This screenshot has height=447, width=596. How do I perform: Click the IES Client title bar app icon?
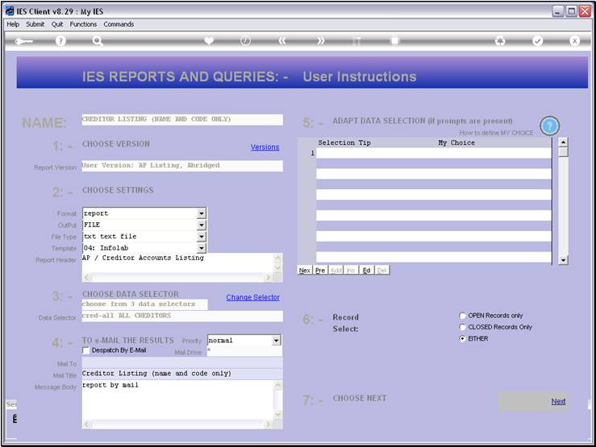10,11
